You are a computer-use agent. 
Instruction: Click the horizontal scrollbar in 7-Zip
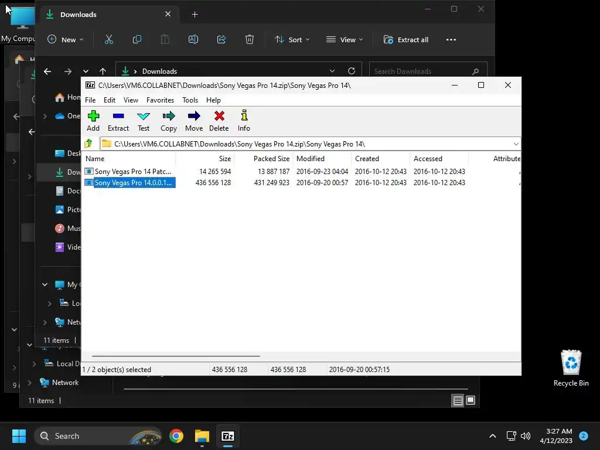point(176,356)
